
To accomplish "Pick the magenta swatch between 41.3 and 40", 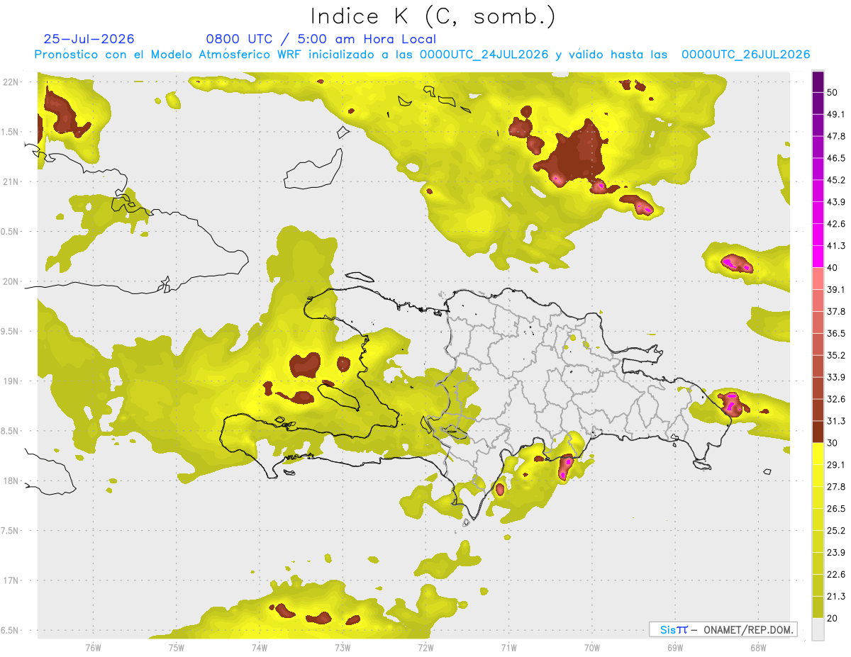I will [x=818, y=257].
